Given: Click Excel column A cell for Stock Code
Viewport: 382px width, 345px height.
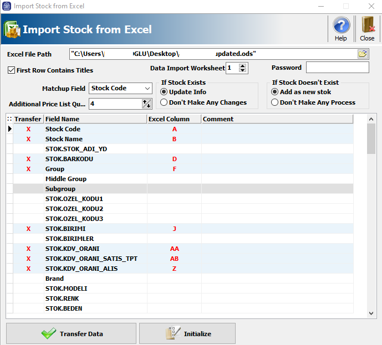Looking at the screenshot, I should 174,129.
